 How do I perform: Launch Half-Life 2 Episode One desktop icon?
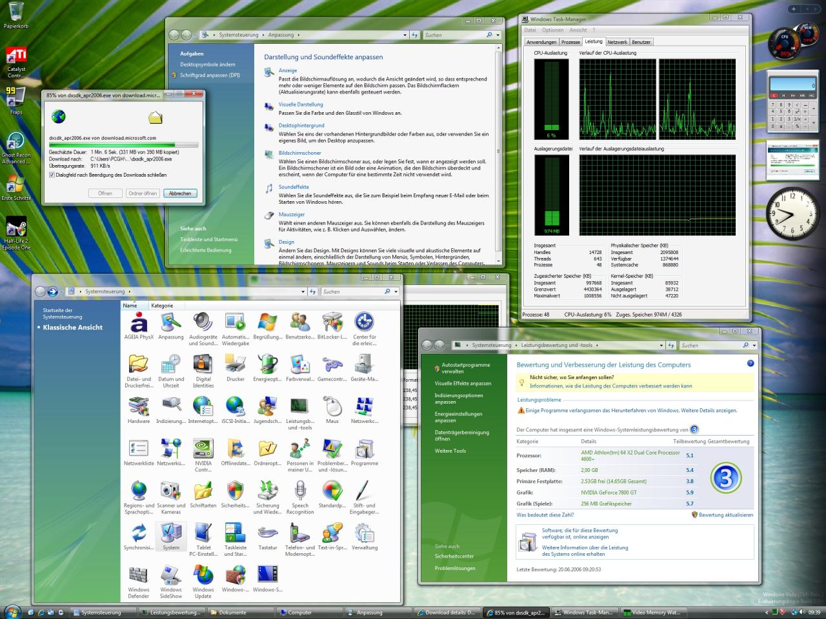click(16, 234)
